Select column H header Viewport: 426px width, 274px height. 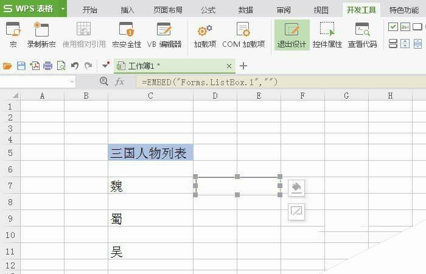point(390,96)
